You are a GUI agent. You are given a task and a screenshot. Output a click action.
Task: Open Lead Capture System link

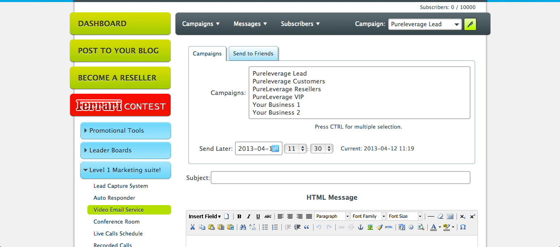(x=121, y=186)
